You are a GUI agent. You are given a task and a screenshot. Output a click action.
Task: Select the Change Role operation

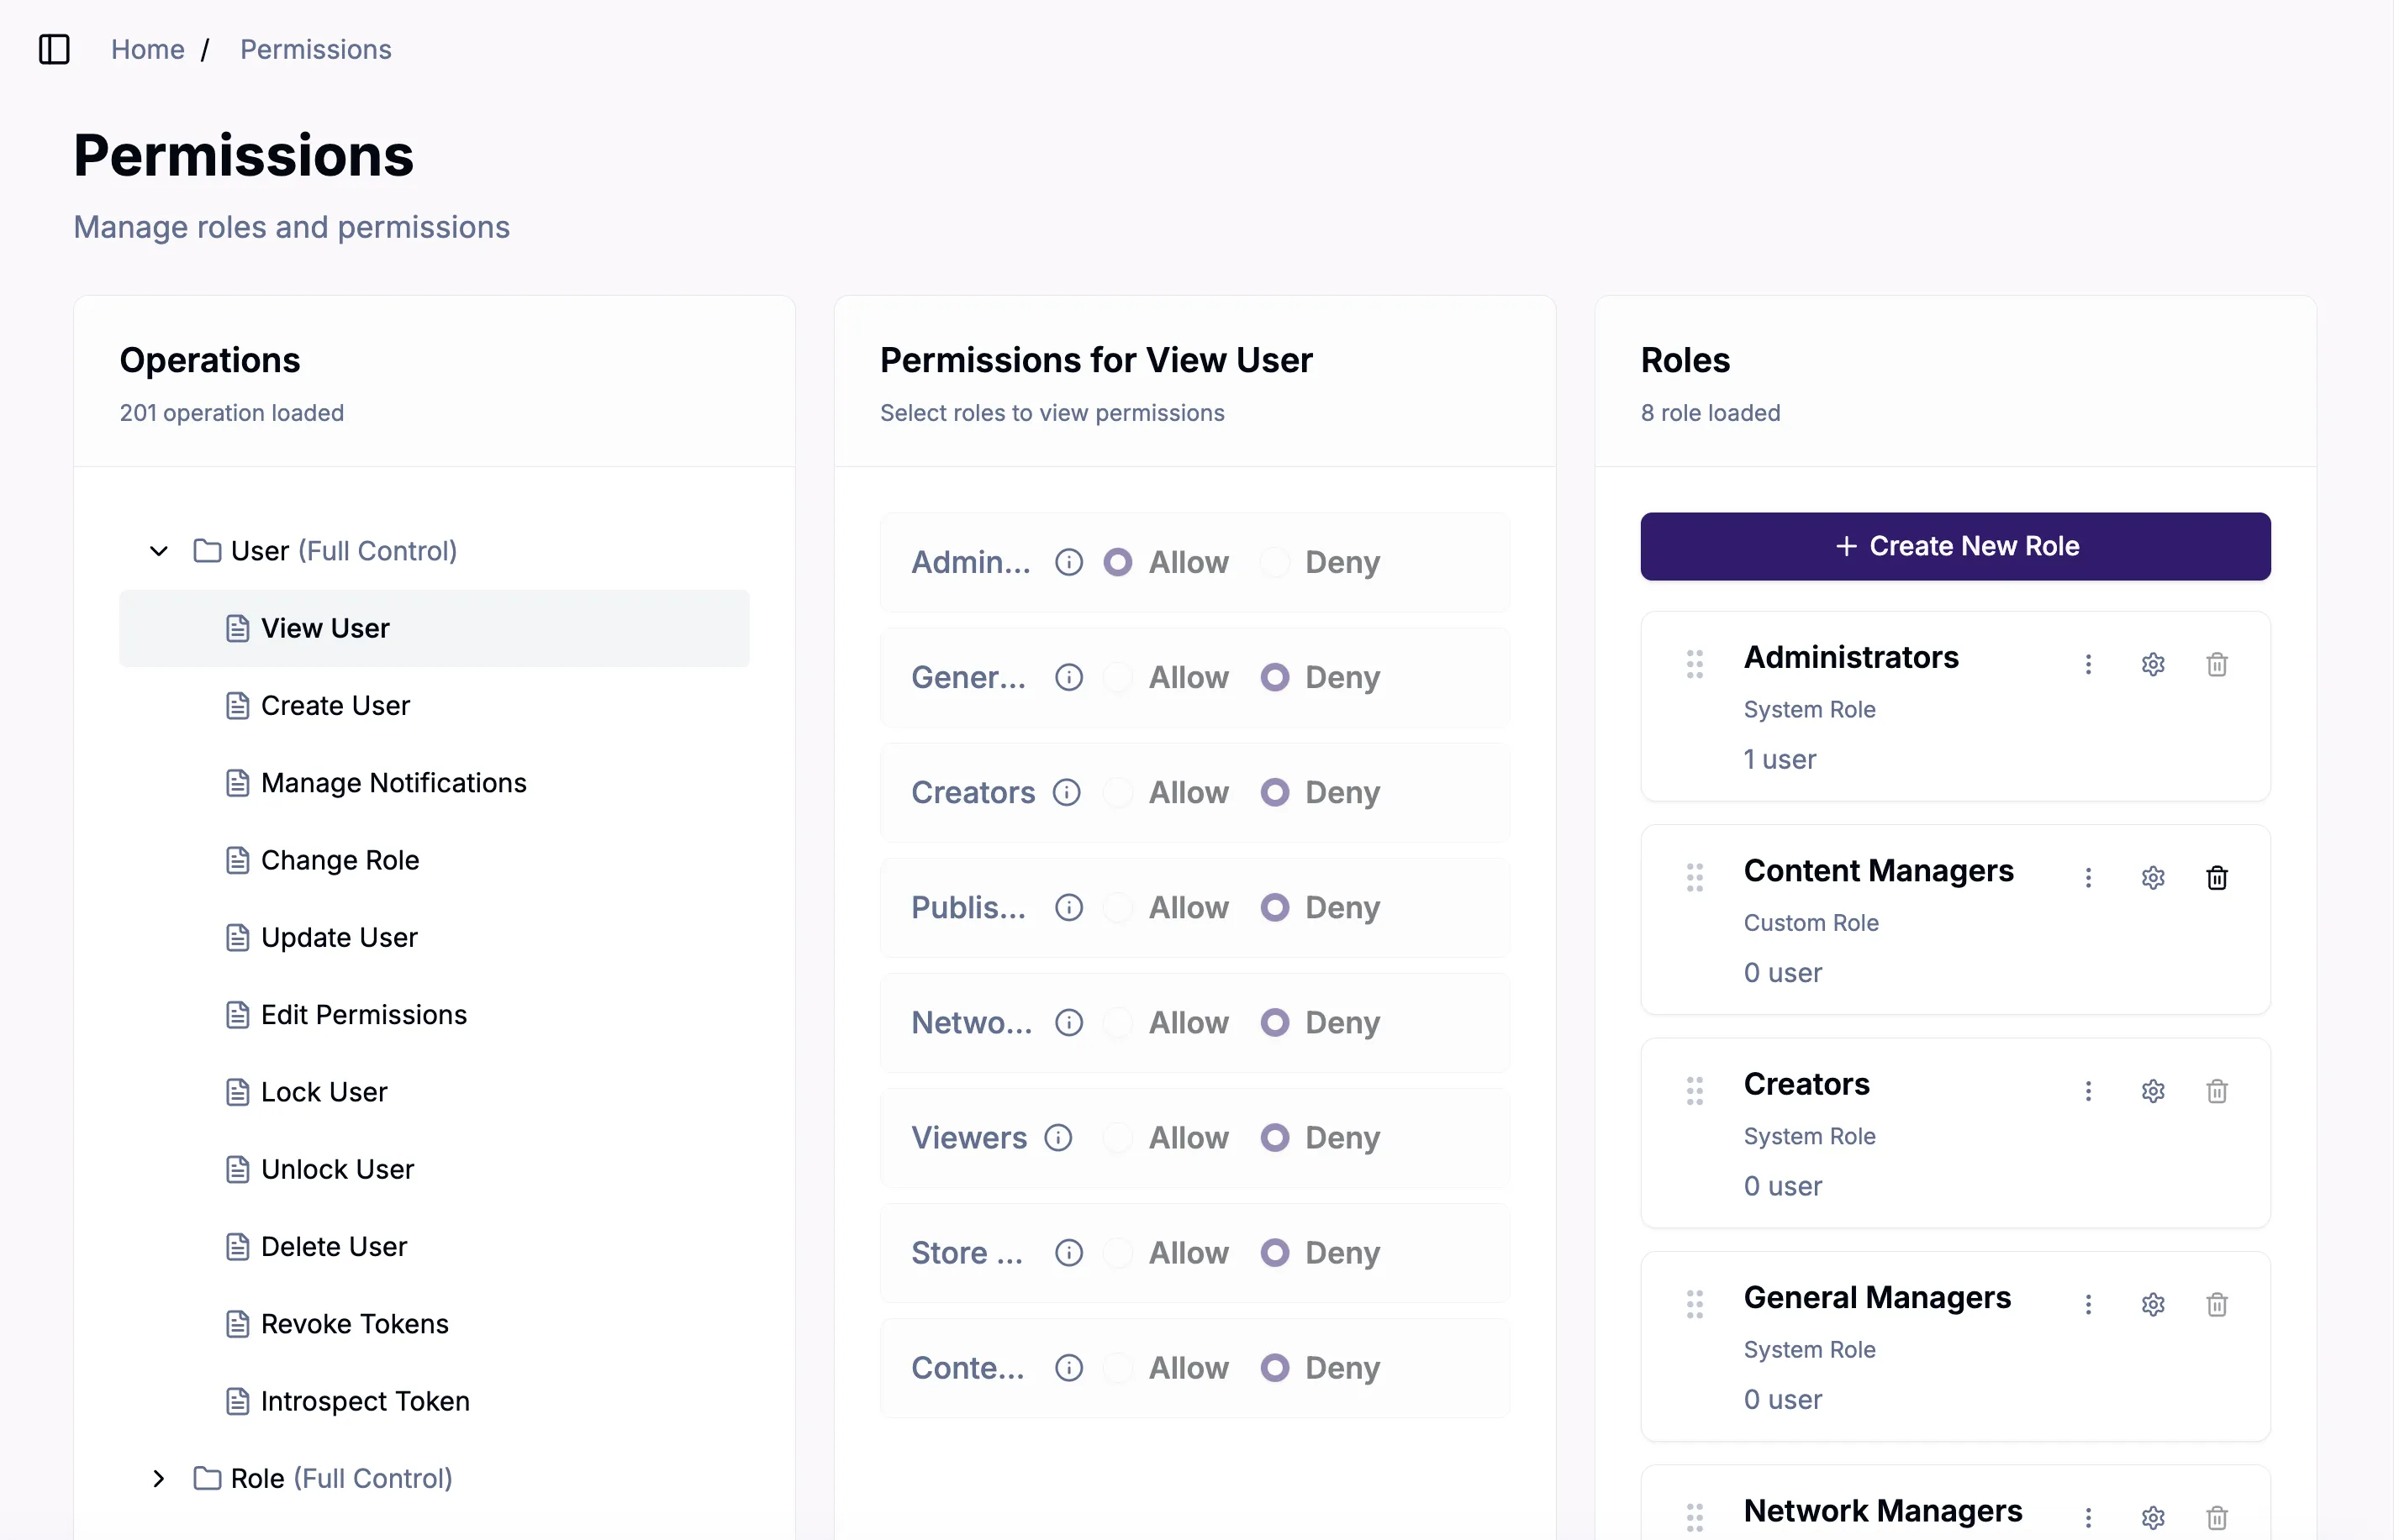[x=435, y=860]
